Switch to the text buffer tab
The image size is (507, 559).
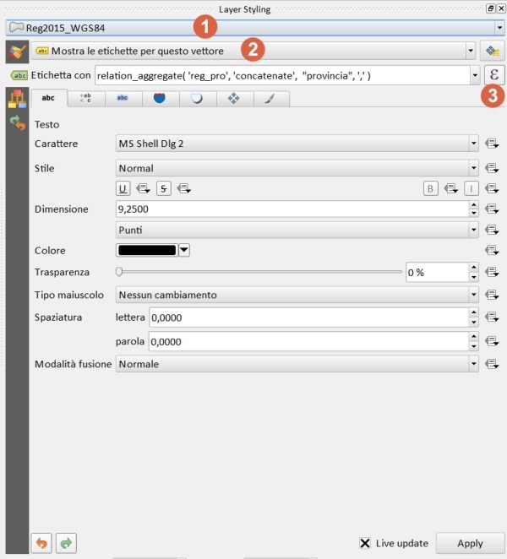point(123,98)
